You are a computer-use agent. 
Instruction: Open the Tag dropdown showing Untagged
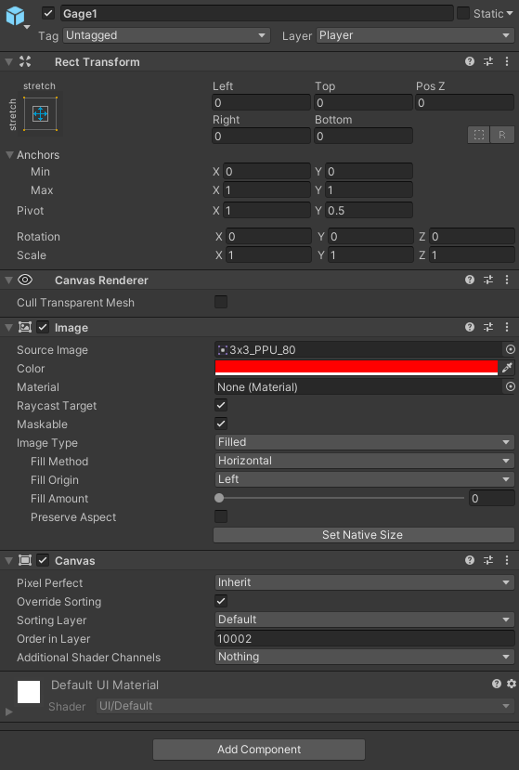pos(166,35)
